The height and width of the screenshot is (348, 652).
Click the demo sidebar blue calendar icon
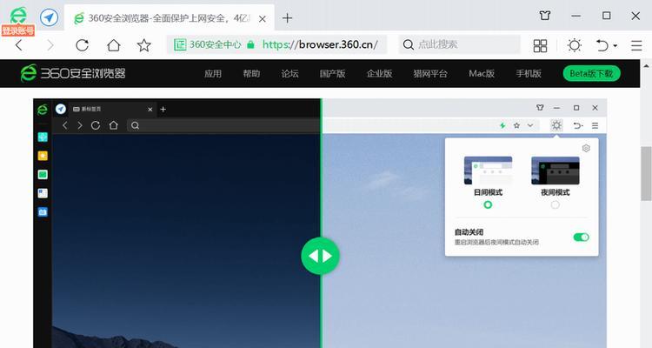(x=43, y=212)
